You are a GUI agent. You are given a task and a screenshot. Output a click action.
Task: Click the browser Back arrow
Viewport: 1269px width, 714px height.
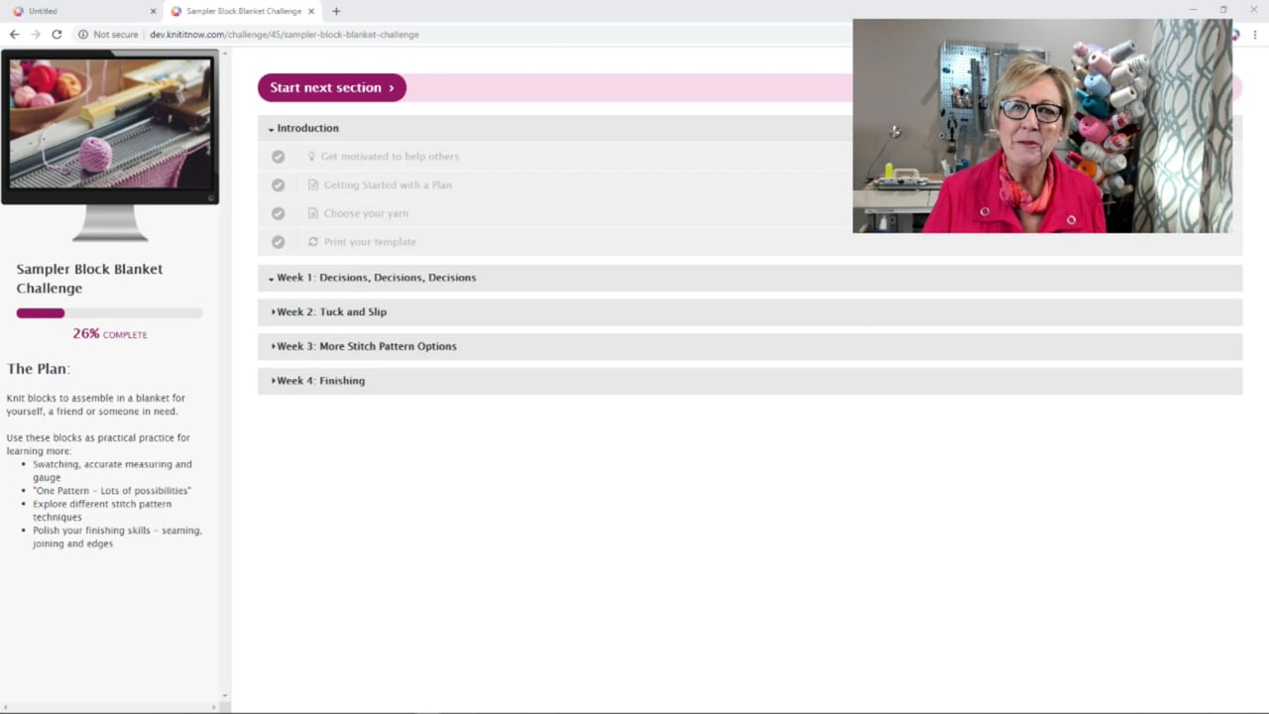14,34
